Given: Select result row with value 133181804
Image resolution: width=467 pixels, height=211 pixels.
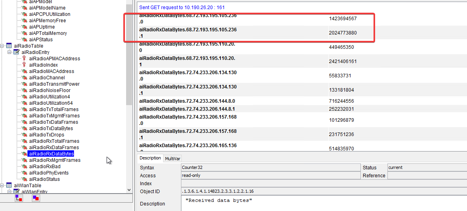Looking at the screenshot, I should [x=303, y=90].
